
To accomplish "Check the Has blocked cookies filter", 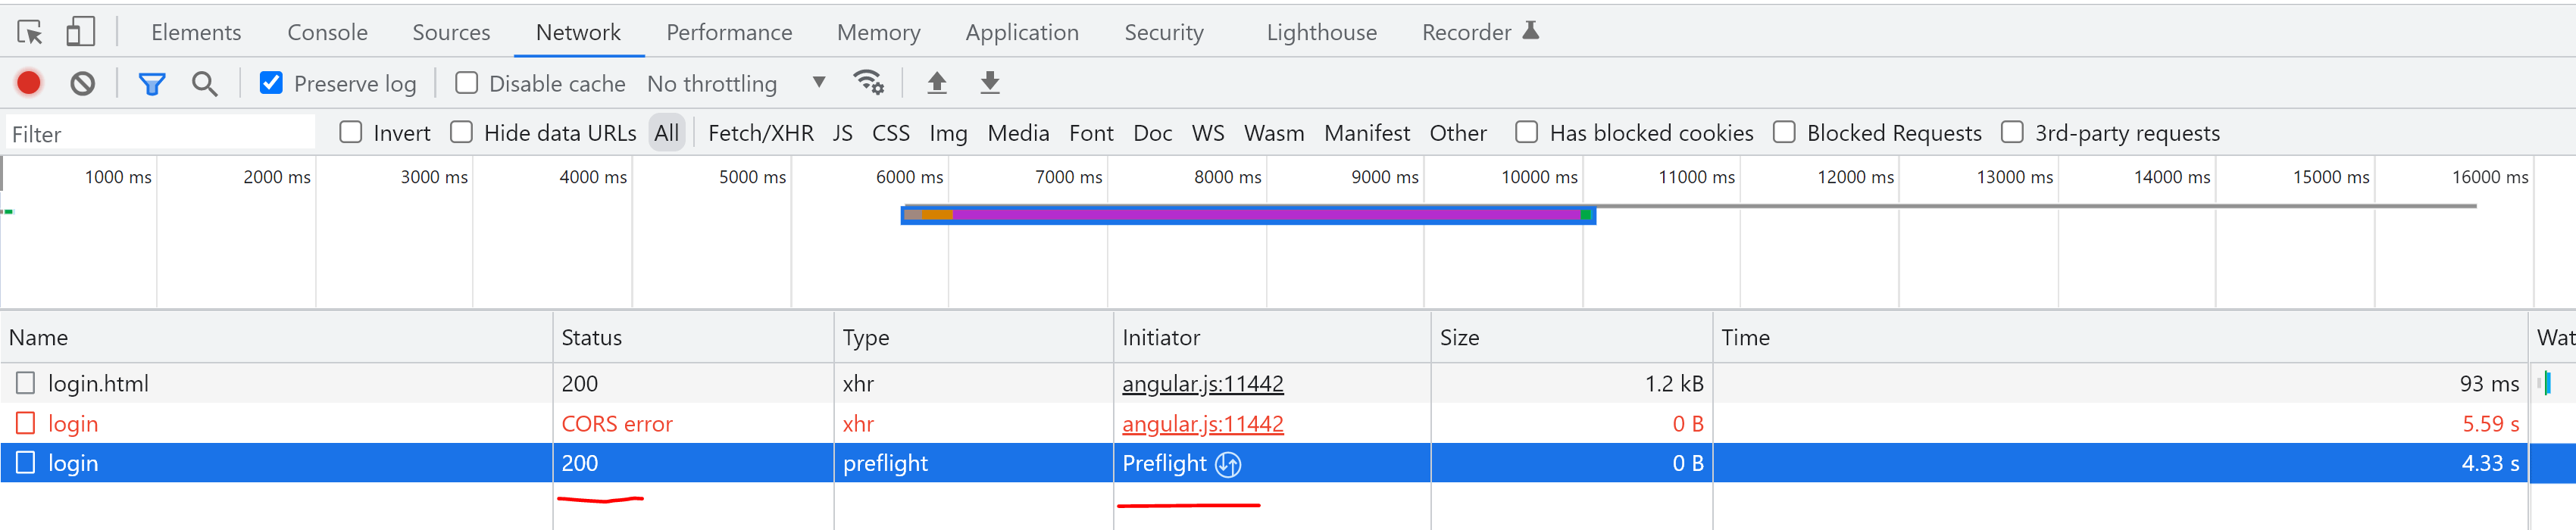I will tap(1527, 132).
